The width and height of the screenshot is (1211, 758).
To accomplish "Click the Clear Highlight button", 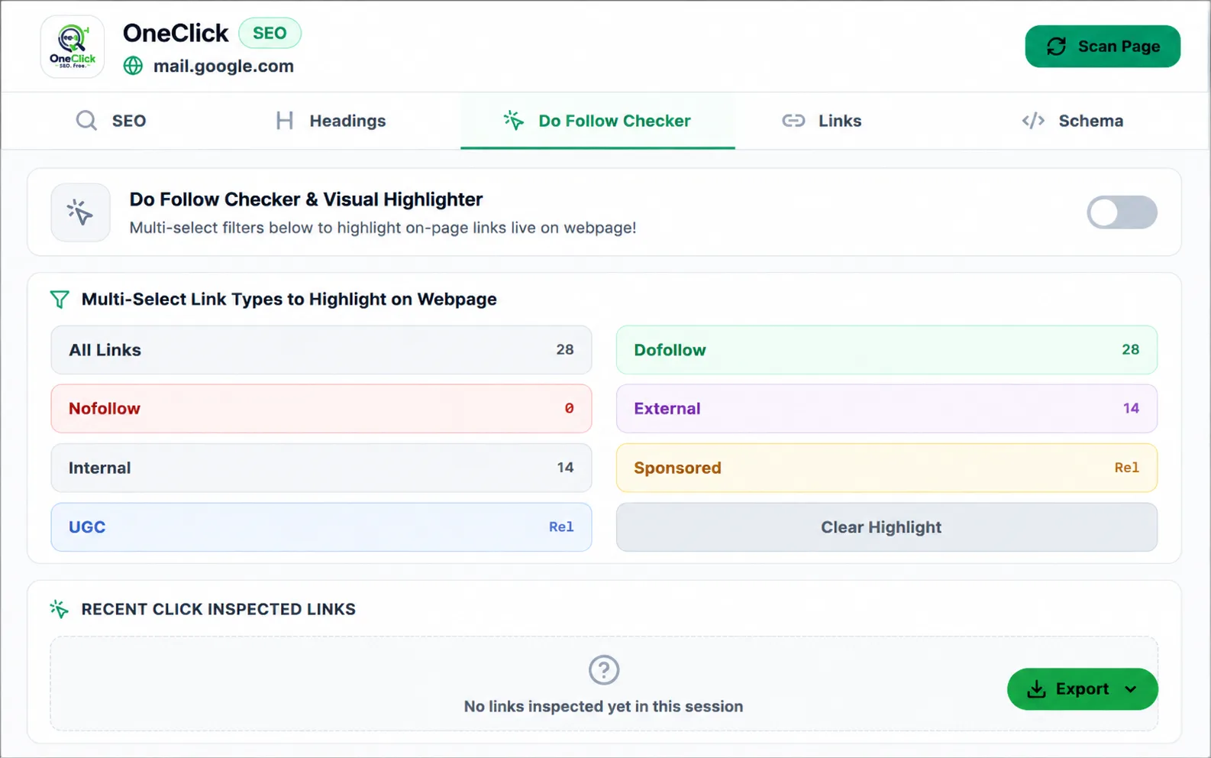I will (x=886, y=527).
